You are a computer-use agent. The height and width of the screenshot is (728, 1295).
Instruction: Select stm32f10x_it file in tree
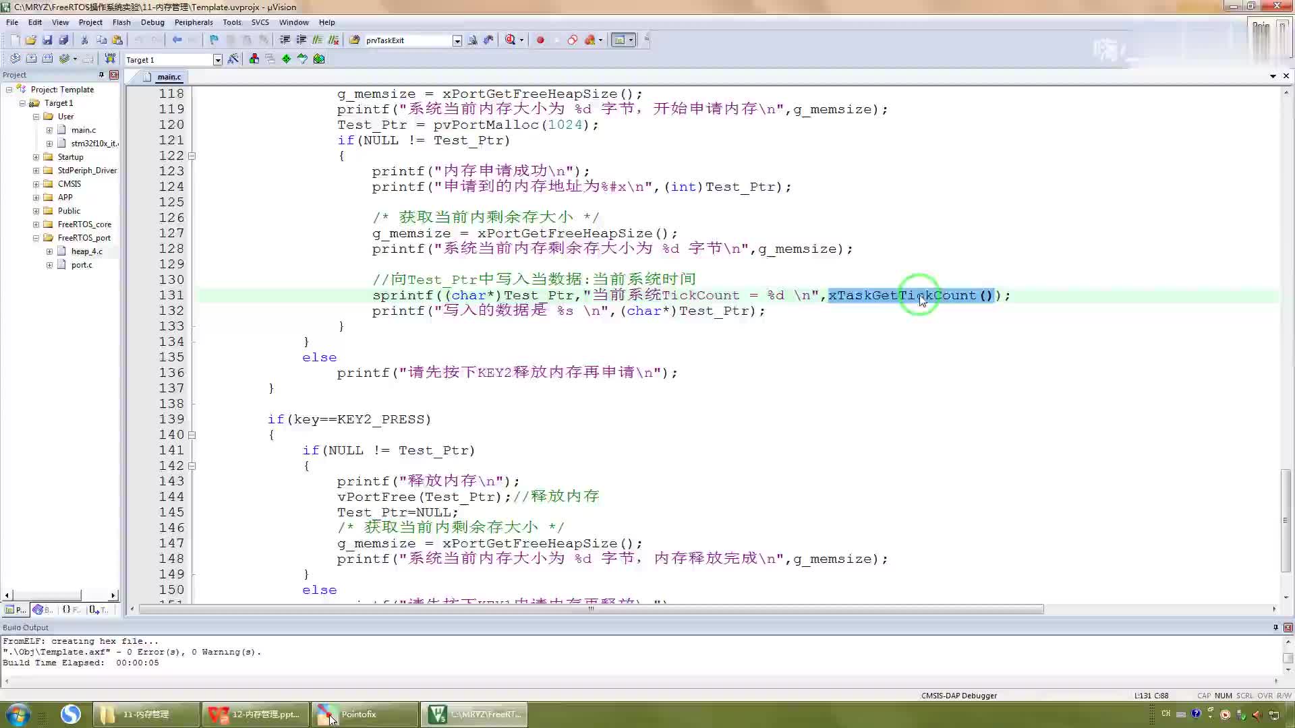(x=94, y=144)
